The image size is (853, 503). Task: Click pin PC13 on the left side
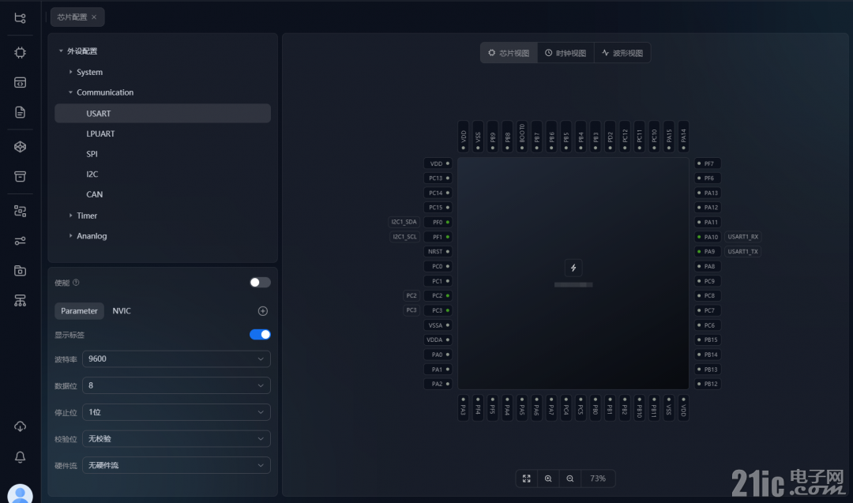click(x=438, y=178)
